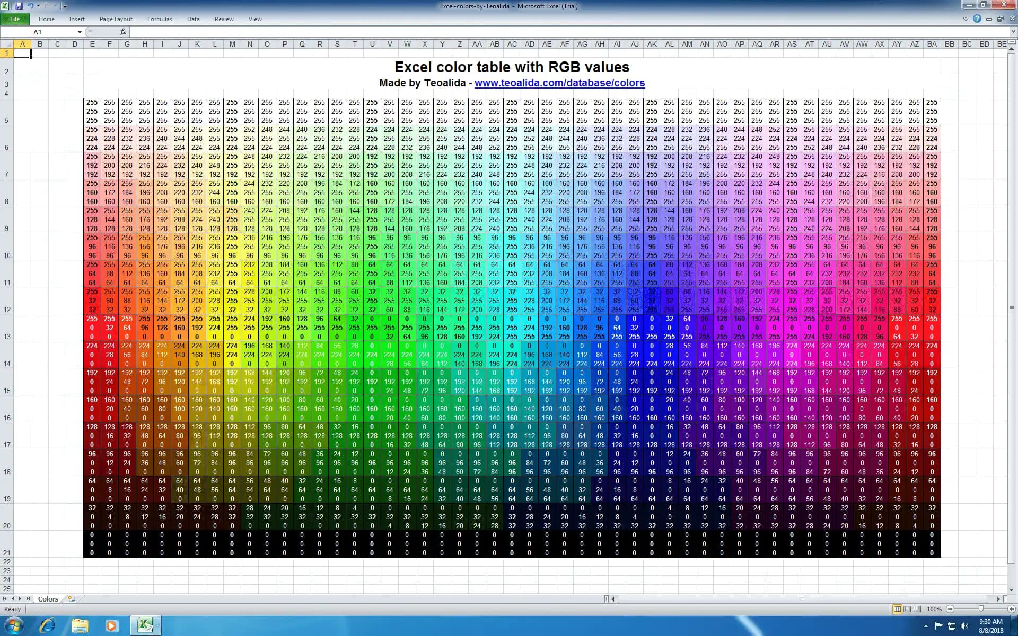Screen dimensions: 1018x636
Task: Click the Select All corner box
Action: click(6, 44)
